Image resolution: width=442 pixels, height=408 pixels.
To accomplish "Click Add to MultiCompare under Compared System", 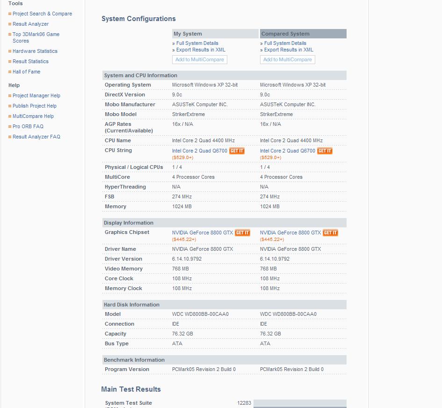I will (x=288, y=59).
